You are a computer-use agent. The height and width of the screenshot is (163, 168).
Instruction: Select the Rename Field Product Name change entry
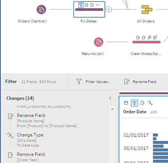(x=42, y=120)
